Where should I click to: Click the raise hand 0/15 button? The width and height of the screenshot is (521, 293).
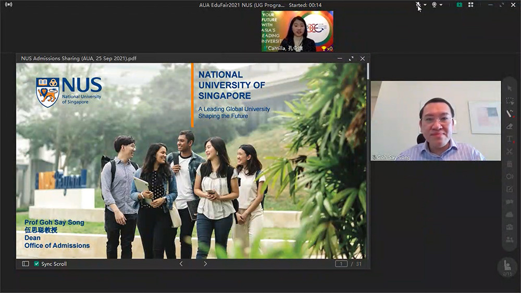pyautogui.click(x=507, y=267)
